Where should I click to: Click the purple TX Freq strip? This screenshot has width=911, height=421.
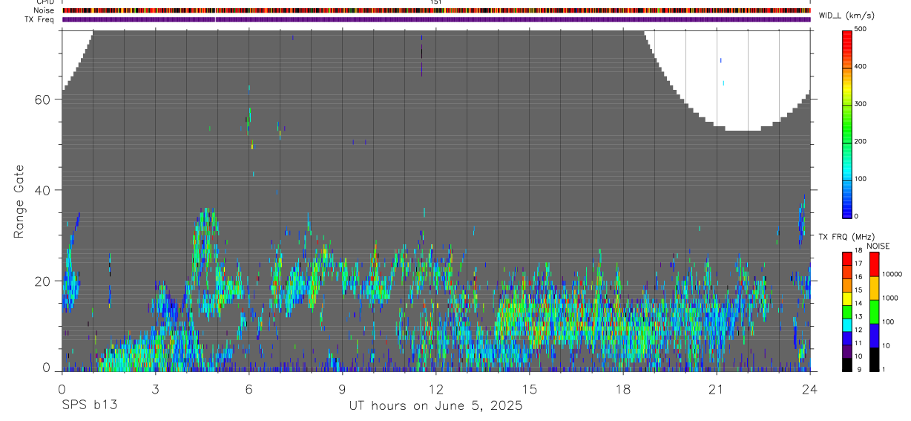tap(436, 19)
